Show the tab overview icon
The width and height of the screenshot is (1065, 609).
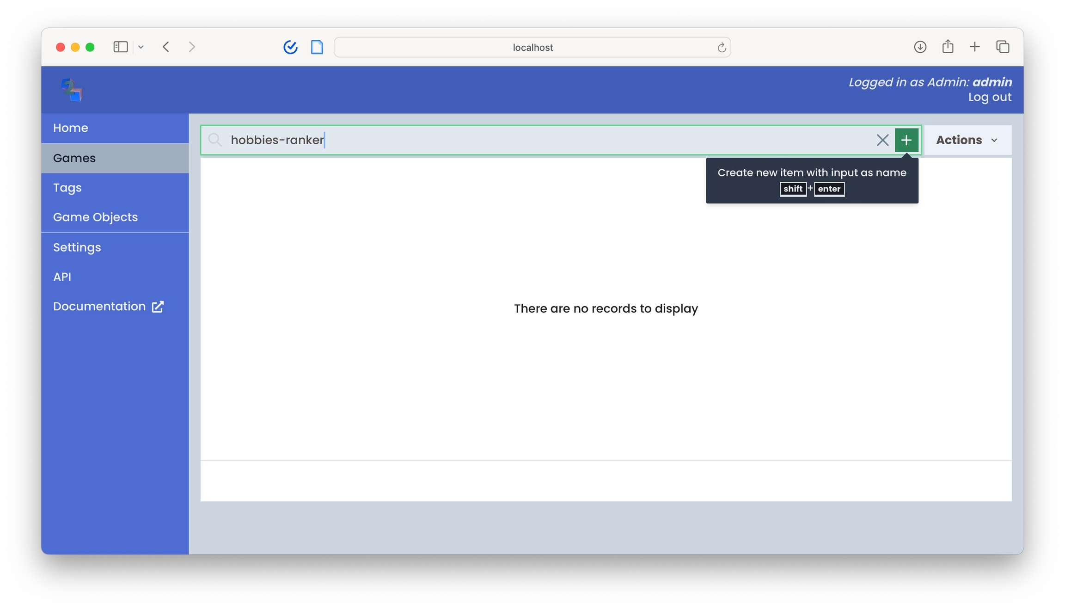pos(1003,47)
